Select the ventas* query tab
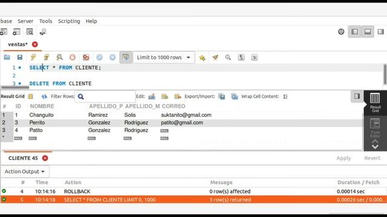387x217 pixels. point(18,44)
